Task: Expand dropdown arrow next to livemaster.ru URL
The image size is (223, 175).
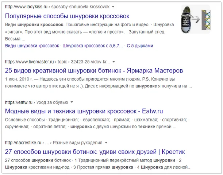Action: click(x=114, y=62)
